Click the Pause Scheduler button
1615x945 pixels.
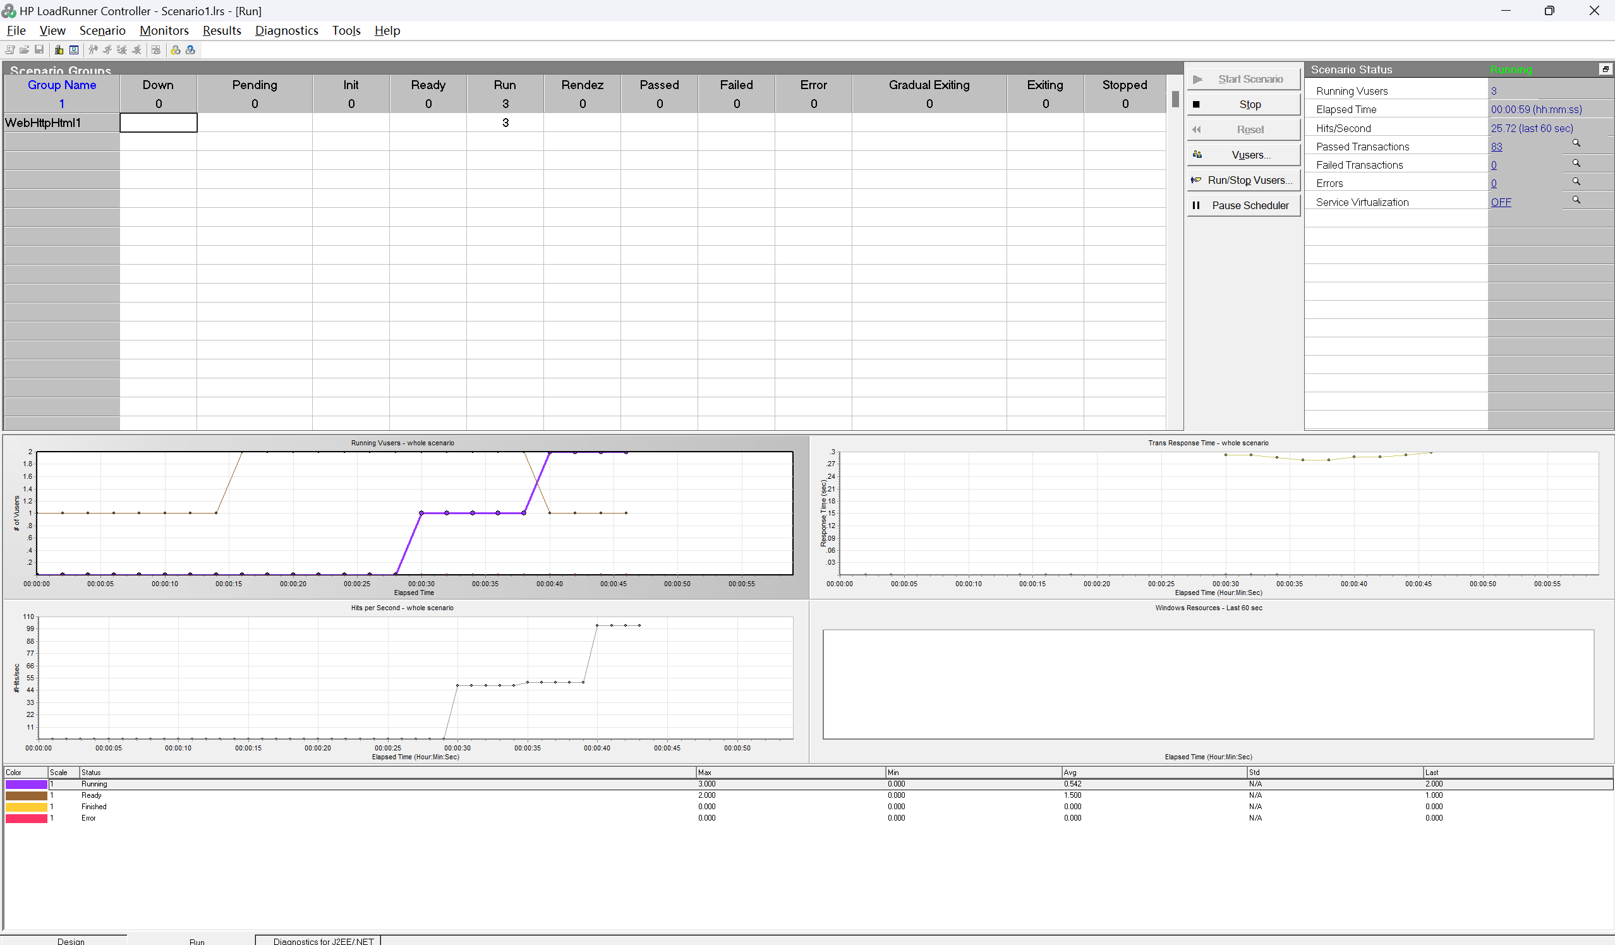pyautogui.click(x=1243, y=206)
